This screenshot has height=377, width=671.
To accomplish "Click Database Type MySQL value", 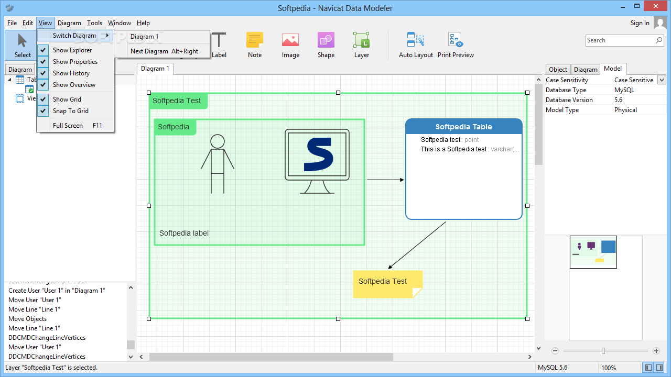I will (624, 90).
